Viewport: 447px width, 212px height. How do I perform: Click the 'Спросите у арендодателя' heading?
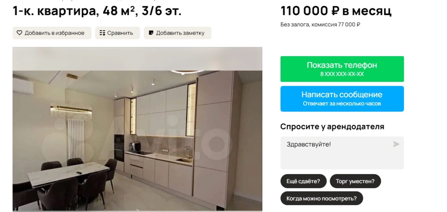tap(332, 127)
